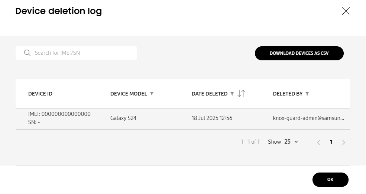Open the Date Deleted filter icon

pos(232,94)
